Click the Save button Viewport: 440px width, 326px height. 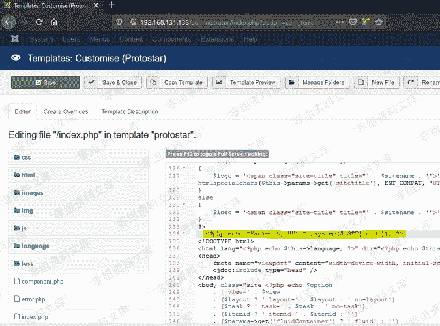[45, 83]
